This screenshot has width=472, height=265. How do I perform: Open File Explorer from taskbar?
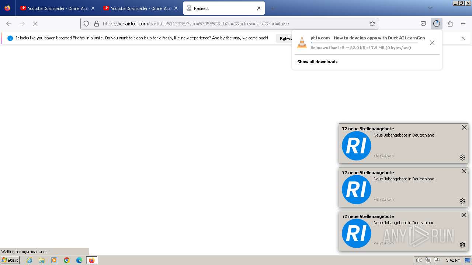click(x=42, y=260)
